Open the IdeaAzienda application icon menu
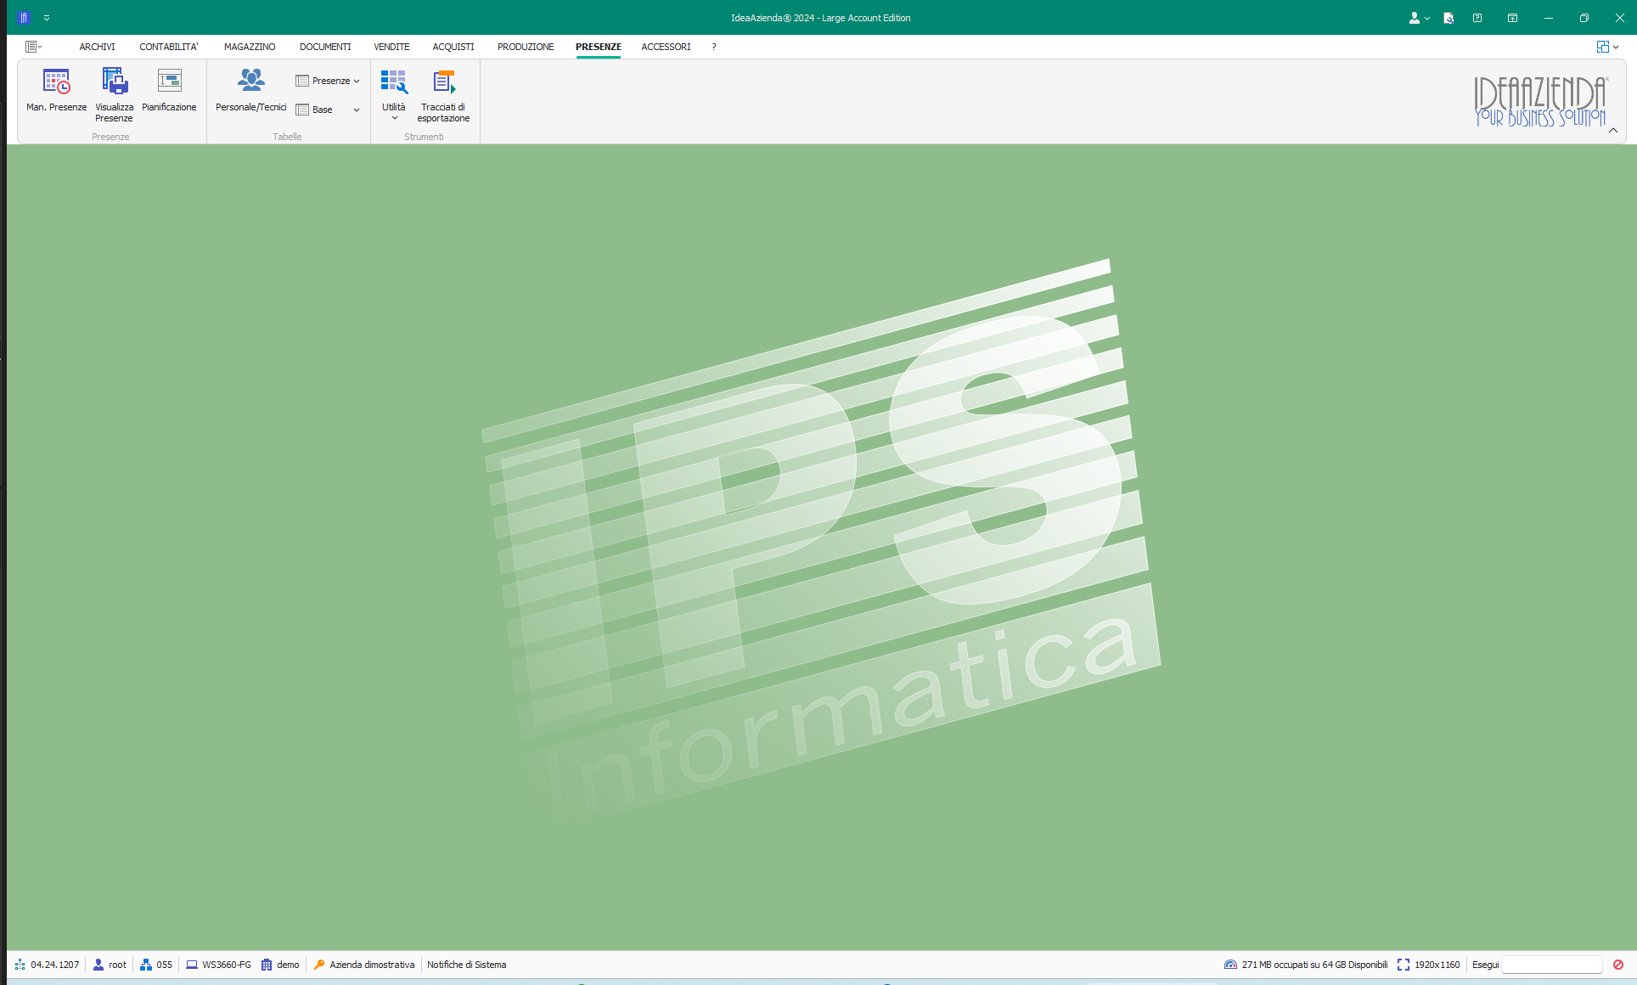The image size is (1637, 985). coord(24,17)
